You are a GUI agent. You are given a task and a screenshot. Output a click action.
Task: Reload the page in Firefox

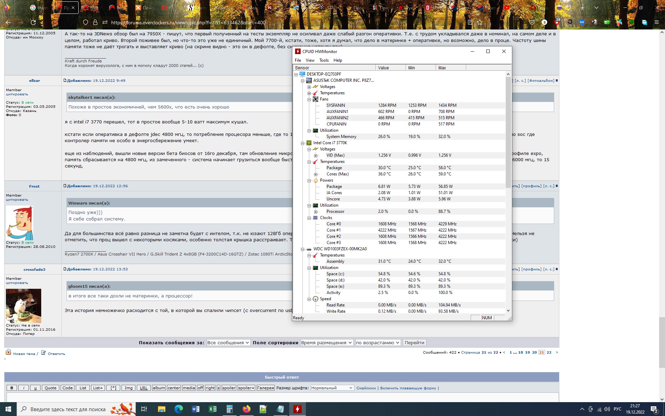(x=33, y=23)
